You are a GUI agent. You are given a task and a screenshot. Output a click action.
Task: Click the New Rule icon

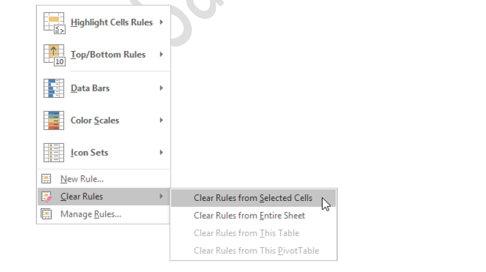46,179
